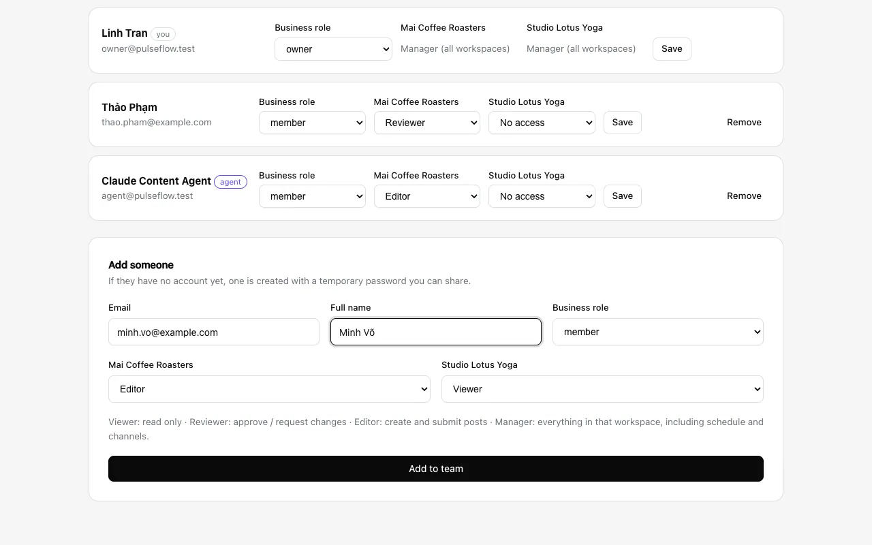Click the Claude Content Agent name
This screenshot has width=872, height=545.
tap(156, 181)
